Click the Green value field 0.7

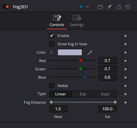108,69
